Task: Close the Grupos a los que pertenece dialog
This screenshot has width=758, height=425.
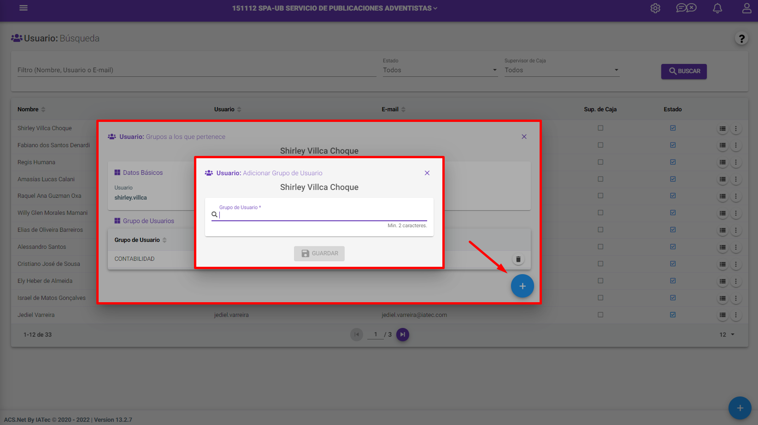Action: click(524, 137)
